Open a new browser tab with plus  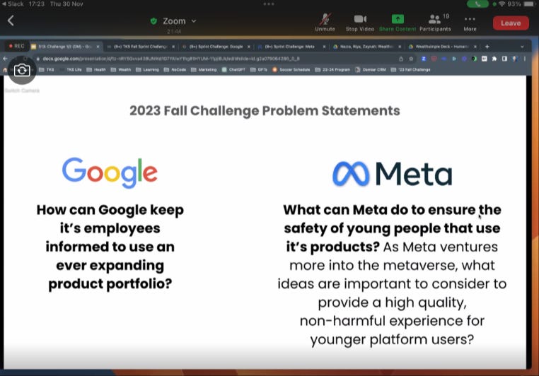click(x=487, y=47)
